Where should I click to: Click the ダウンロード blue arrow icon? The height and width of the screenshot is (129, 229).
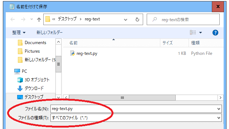(20, 89)
